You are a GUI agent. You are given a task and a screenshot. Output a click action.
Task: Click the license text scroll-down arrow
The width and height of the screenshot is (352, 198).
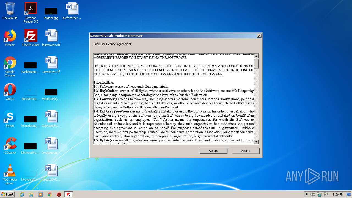tap(256, 142)
